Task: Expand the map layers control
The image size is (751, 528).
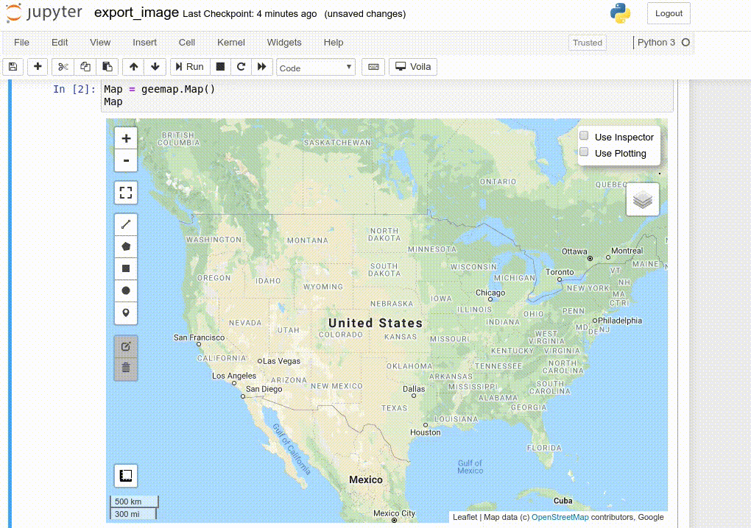Action: (x=642, y=198)
